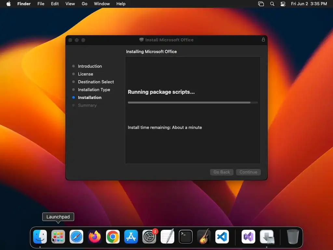Open the Window menu
This screenshot has height=250, width=333.
(x=102, y=4)
